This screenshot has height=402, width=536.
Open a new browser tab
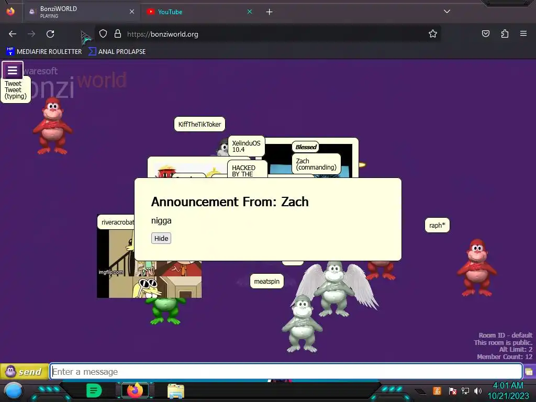tap(270, 12)
